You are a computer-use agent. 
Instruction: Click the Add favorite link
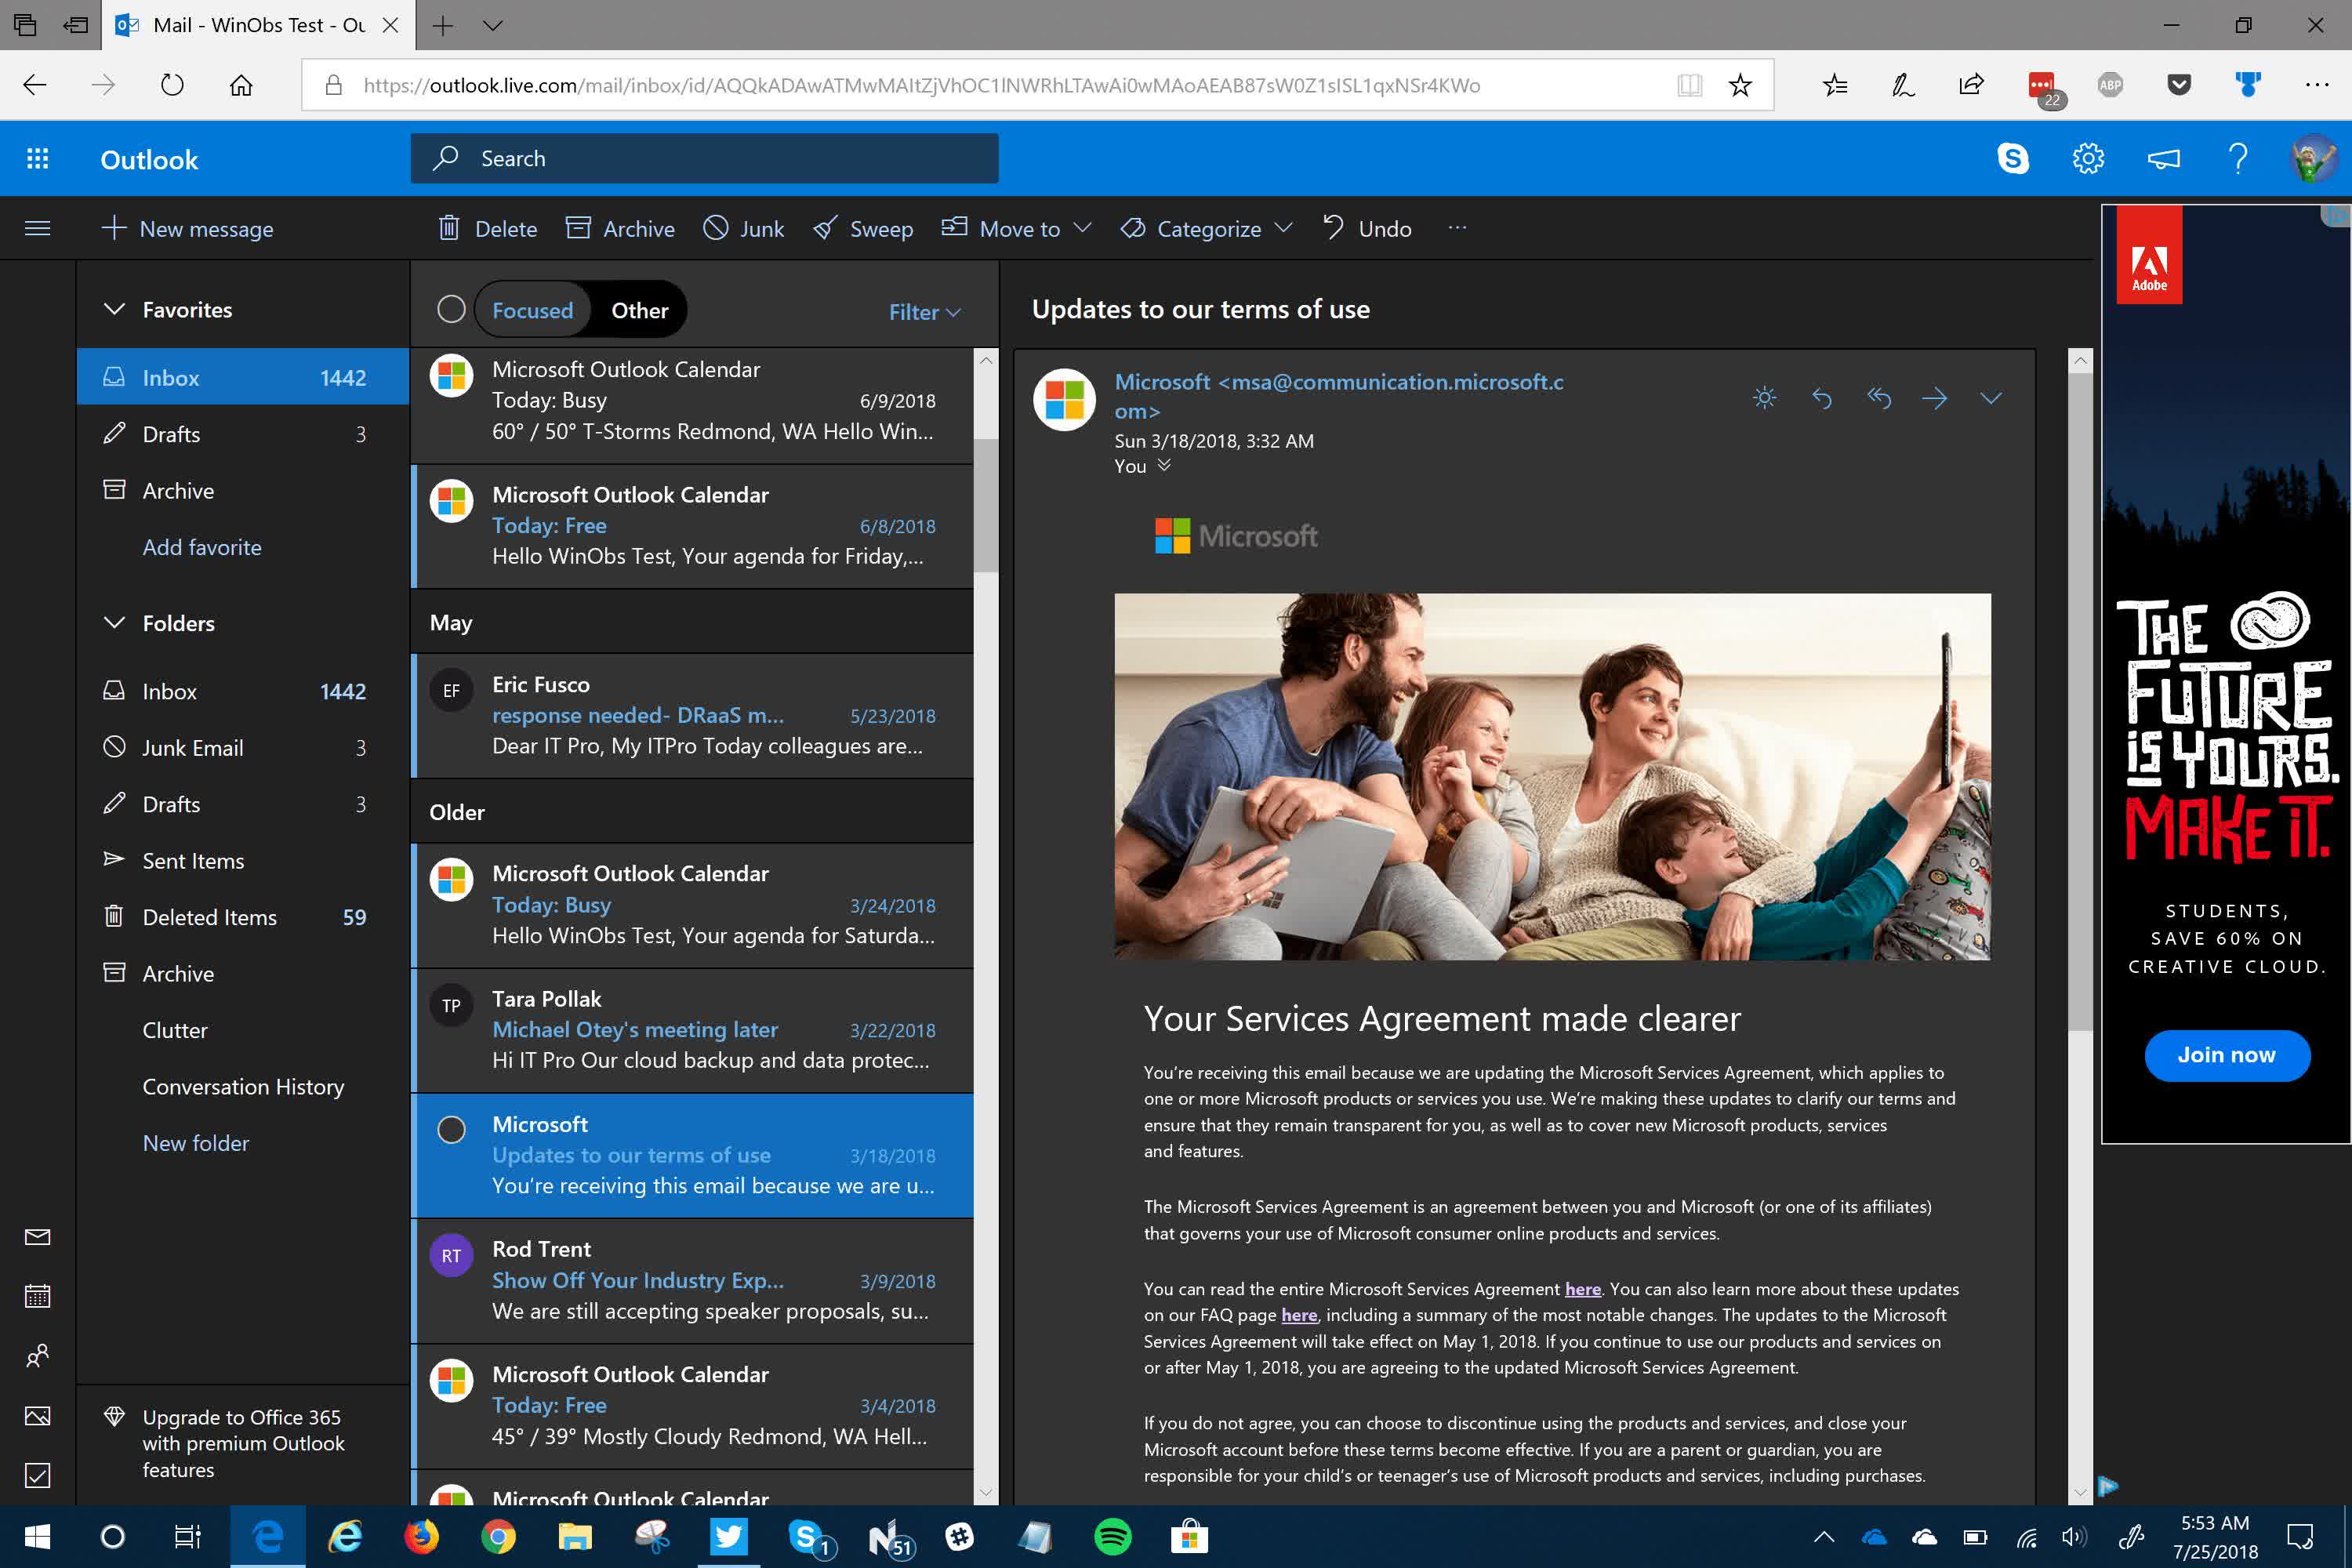[x=202, y=547]
